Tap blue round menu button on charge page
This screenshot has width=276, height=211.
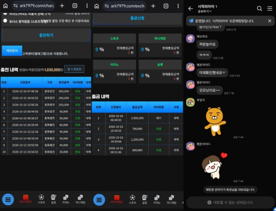(x=8, y=199)
